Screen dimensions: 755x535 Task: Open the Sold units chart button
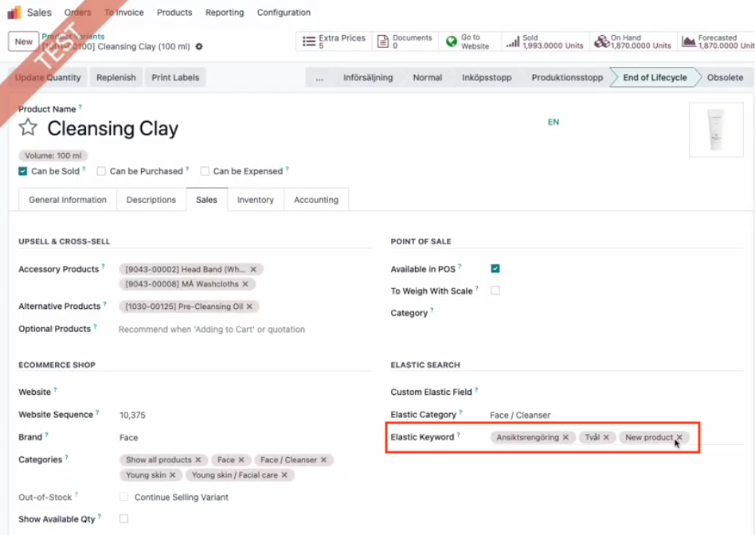coord(545,41)
